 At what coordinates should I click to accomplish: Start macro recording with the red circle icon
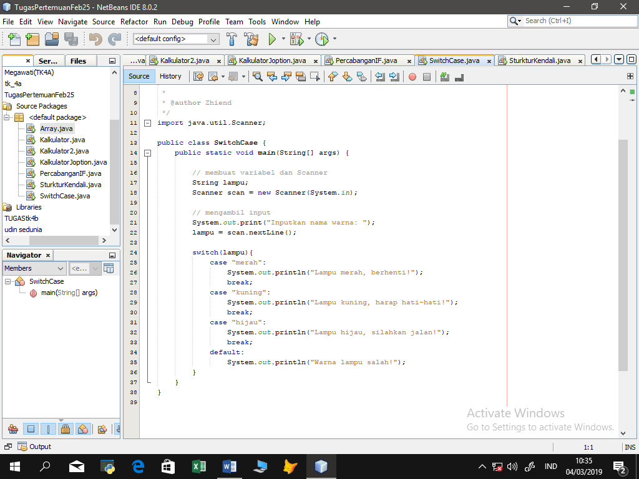412,77
